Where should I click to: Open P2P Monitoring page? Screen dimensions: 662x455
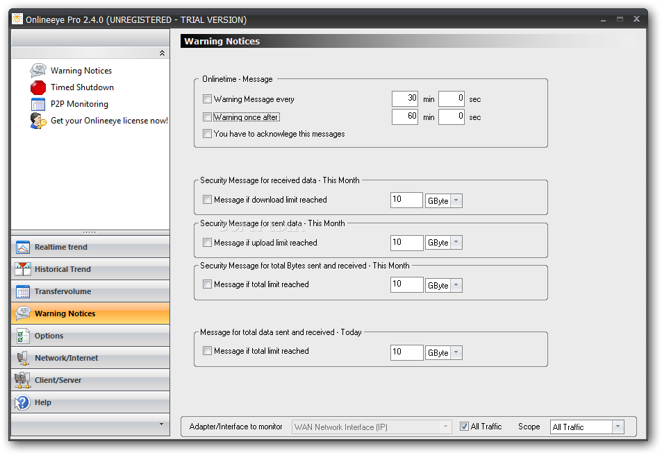coord(79,104)
